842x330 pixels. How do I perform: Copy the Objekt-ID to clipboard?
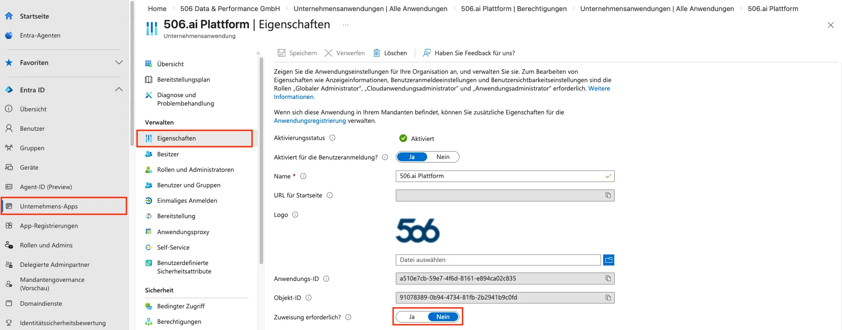[x=608, y=298]
